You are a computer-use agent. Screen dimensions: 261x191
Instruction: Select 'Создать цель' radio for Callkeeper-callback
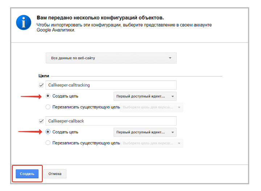pyautogui.click(x=48, y=132)
